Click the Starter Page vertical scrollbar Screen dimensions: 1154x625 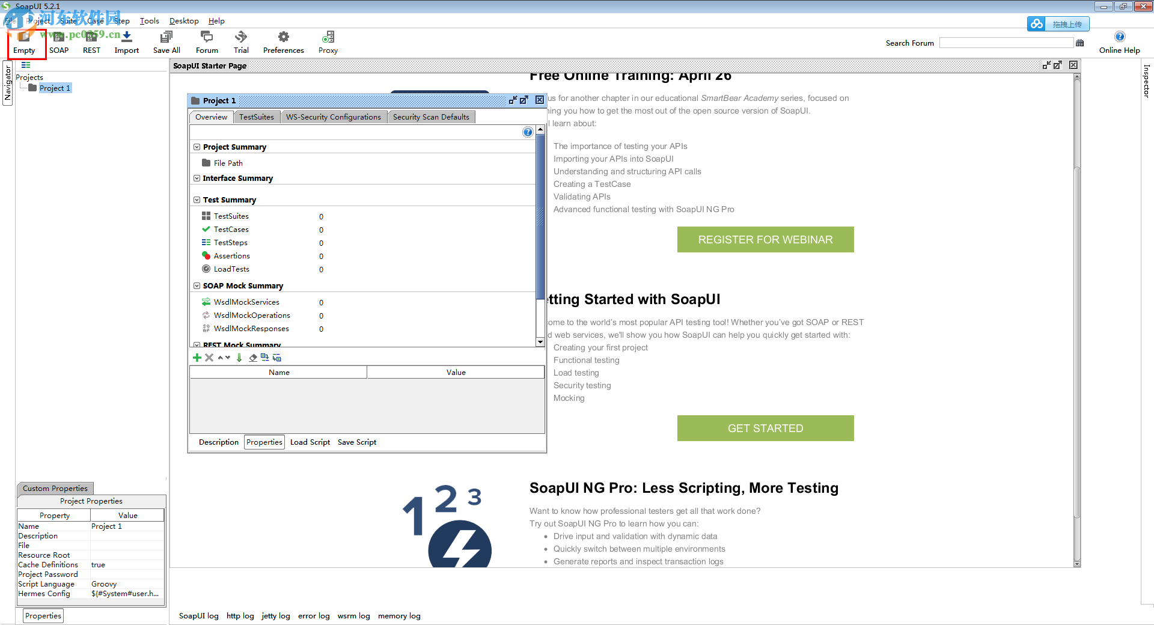coord(1077,320)
